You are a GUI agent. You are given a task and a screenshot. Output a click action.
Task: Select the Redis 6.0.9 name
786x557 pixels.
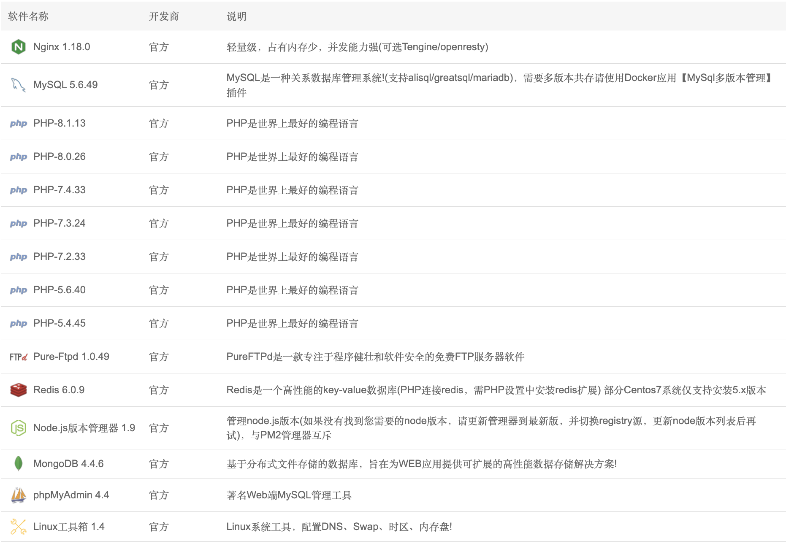tap(59, 390)
